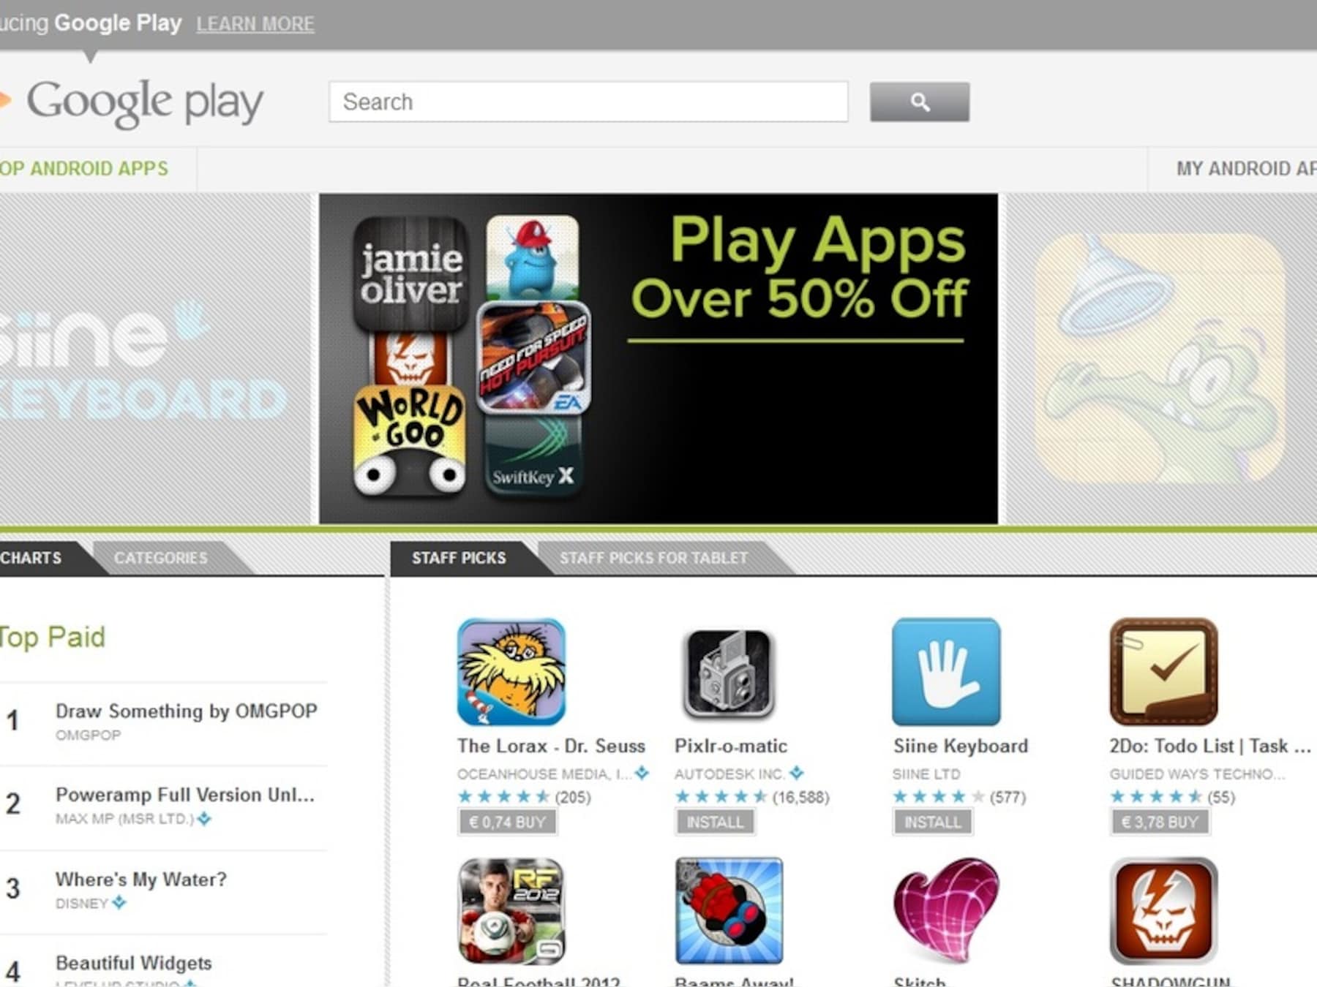Image resolution: width=1317 pixels, height=987 pixels.
Task: Switch to the Categories tab
Action: [161, 558]
